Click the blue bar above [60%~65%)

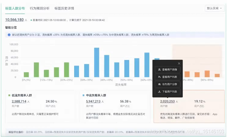(x=147, y=65)
